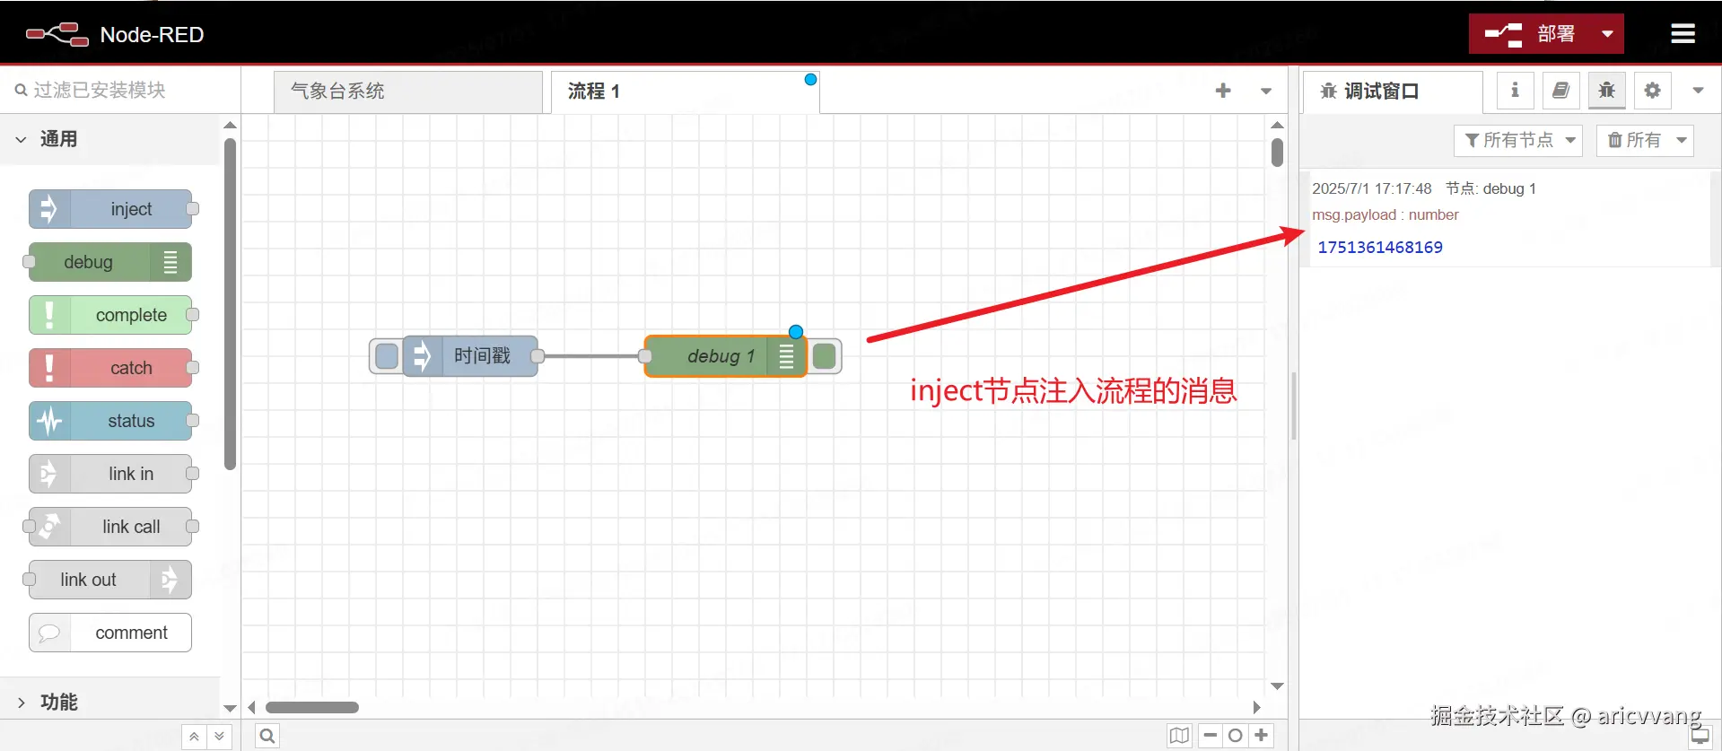The width and height of the screenshot is (1722, 751).
Task: Select the catch node in palette
Action: pos(110,368)
